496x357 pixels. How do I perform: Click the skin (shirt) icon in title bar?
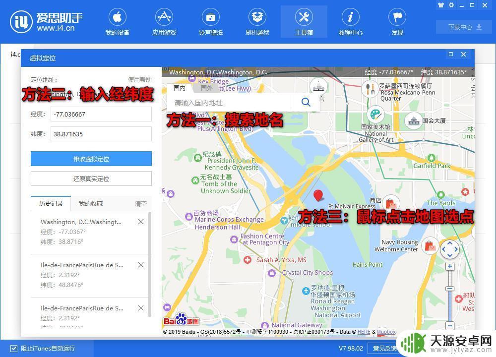(x=440, y=5)
